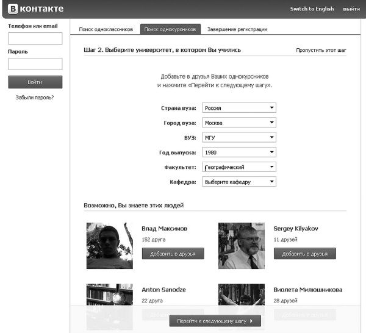Open Sergey Kilyakov's profile photo
The image size is (366, 333).
click(242, 245)
